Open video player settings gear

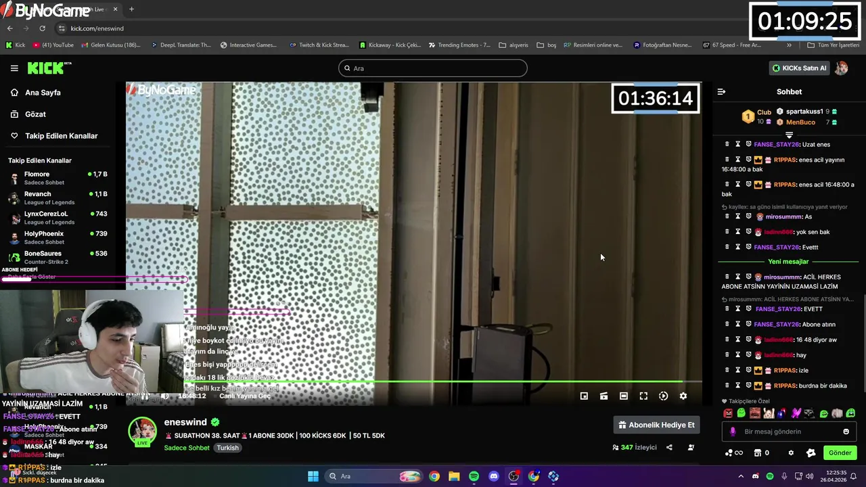(x=683, y=396)
